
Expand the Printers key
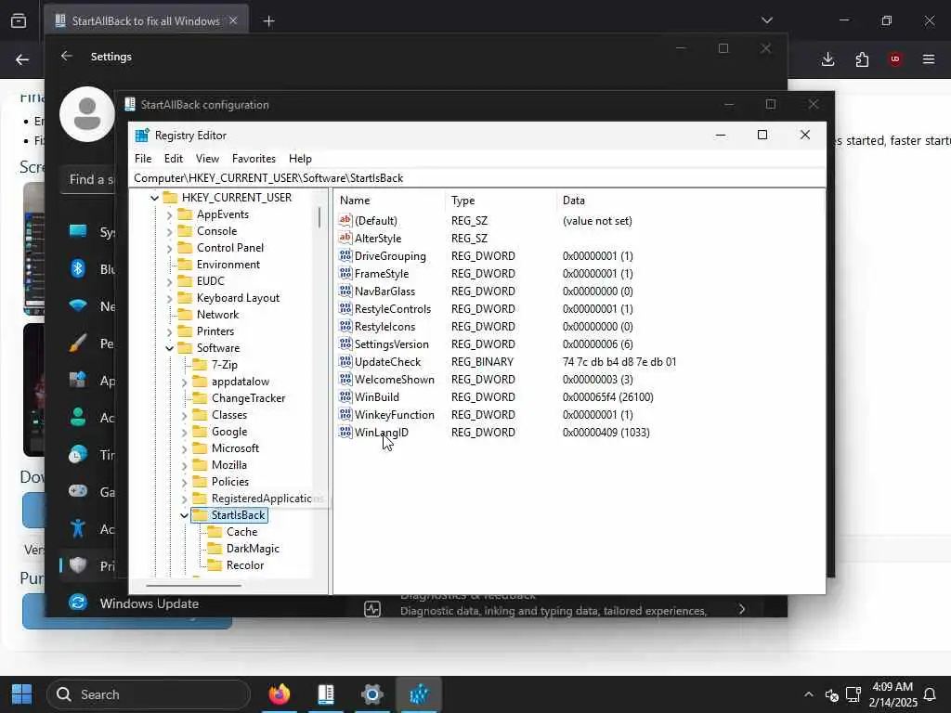170,331
